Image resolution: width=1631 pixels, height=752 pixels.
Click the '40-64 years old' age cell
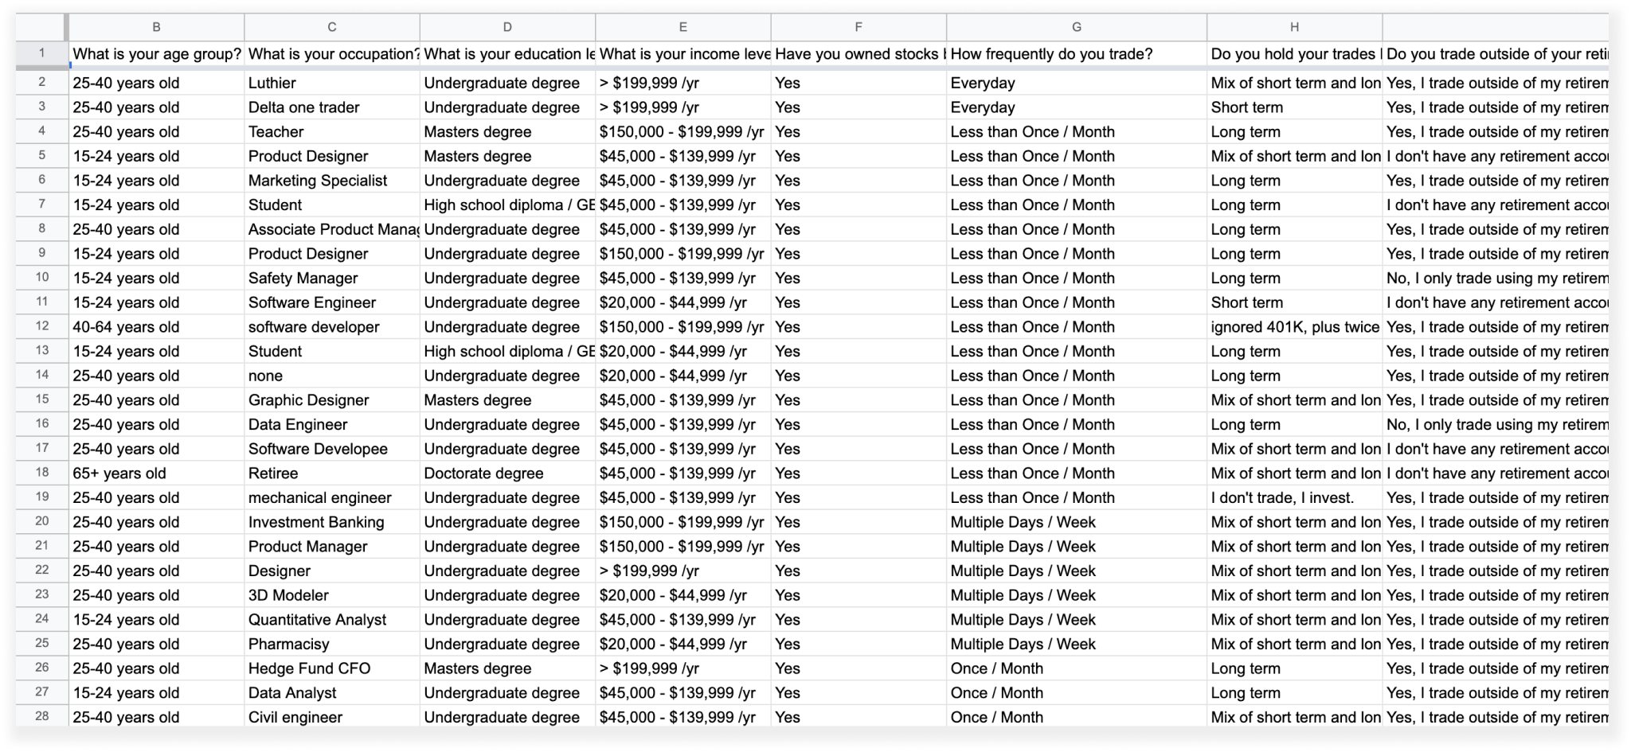click(157, 327)
